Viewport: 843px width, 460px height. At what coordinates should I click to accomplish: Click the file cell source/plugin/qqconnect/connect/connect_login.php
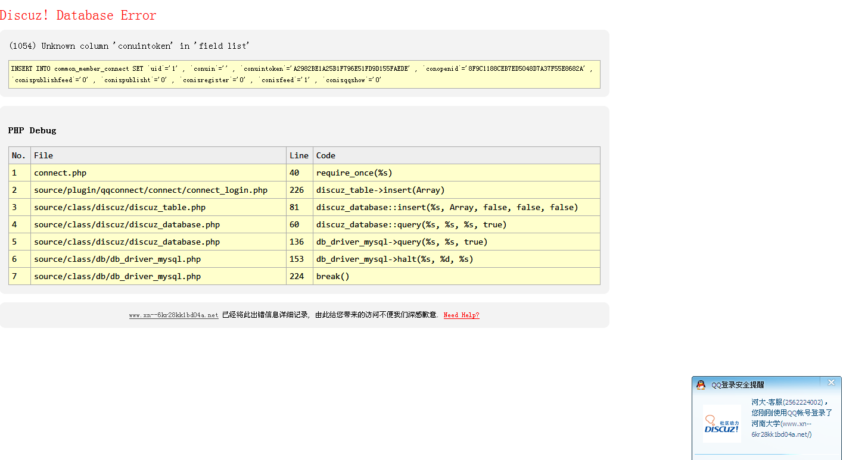pyautogui.click(x=158, y=190)
